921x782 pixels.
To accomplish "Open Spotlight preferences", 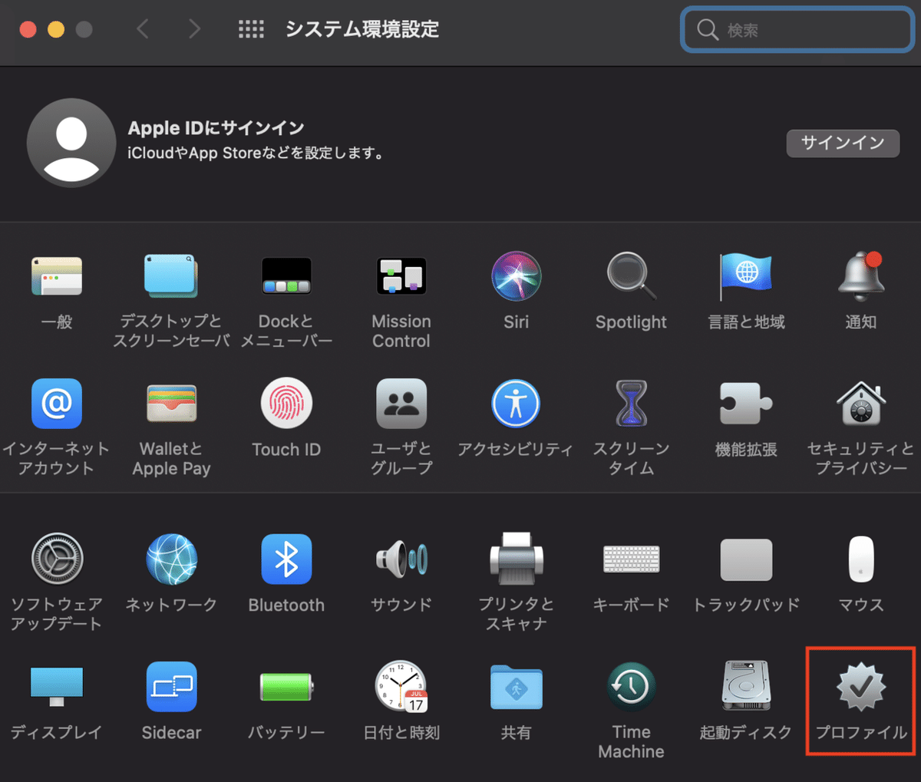I will [631, 276].
